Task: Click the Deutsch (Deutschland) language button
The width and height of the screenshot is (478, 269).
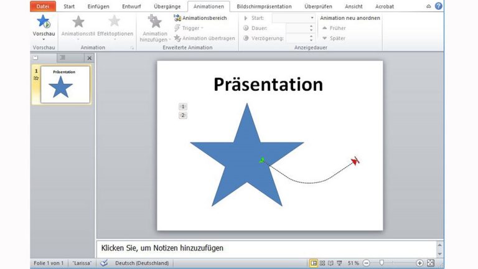Action: pos(142,263)
